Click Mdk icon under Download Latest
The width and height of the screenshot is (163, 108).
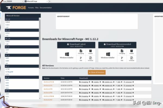coord(81,59)
